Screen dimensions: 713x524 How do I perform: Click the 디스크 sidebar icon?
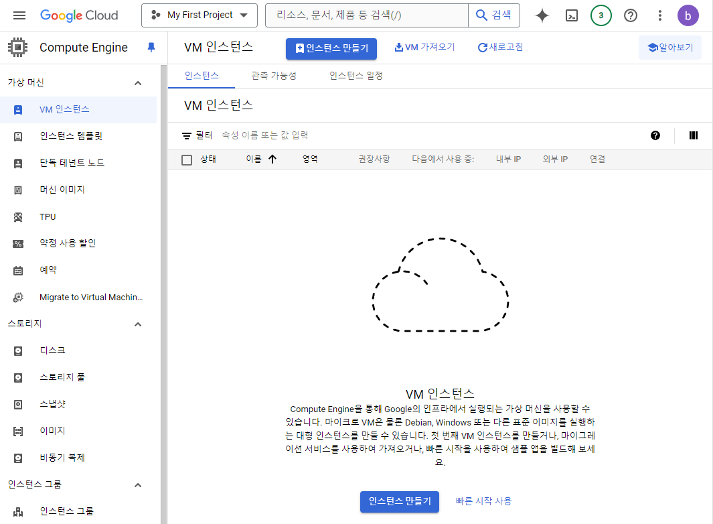pos(17,351)
